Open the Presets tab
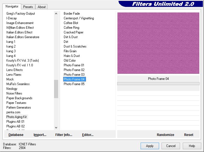Screen dimensions: 204x152 pos(28,7)
